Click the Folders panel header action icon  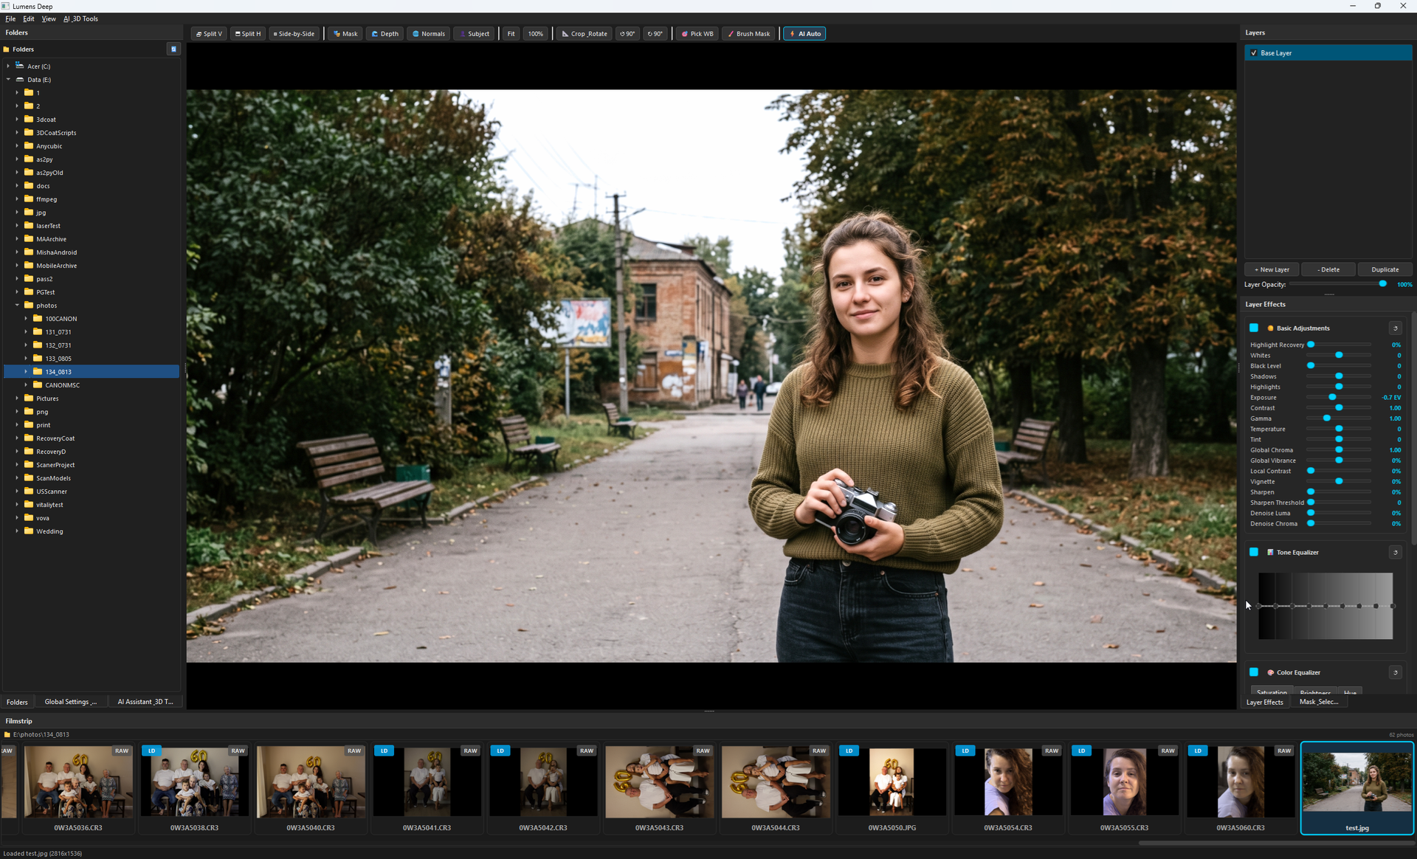[x=173, y=49]
